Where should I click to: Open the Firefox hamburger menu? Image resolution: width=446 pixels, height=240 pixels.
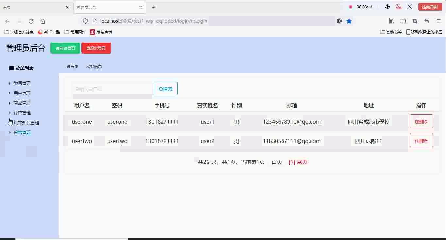click(x=438, y=21)
